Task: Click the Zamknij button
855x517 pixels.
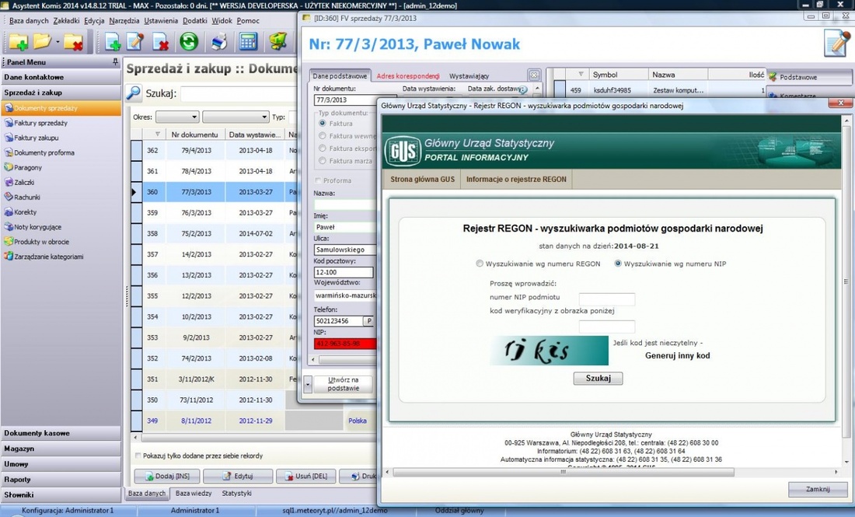Action: (818, 489)
